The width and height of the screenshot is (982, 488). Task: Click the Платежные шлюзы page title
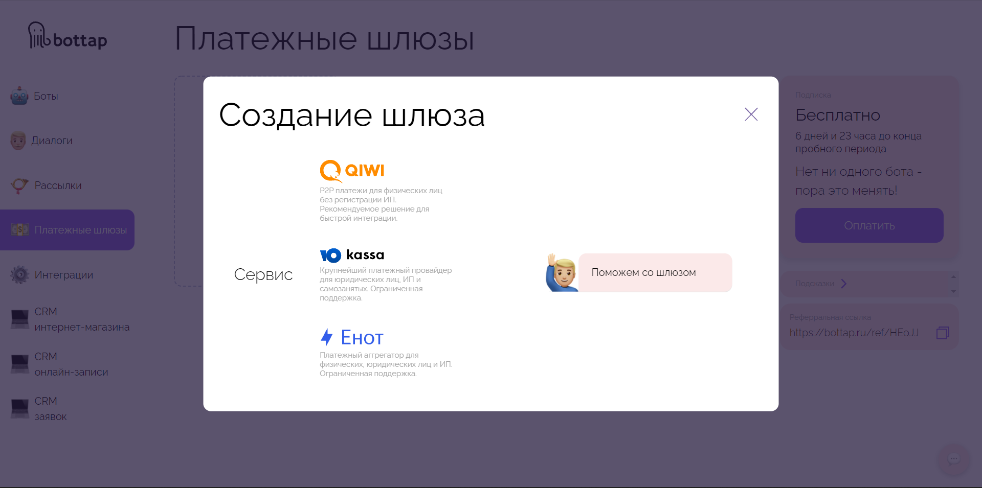click(325, 39)
